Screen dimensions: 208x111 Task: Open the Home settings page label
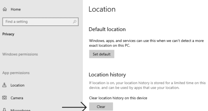point(16,9)
